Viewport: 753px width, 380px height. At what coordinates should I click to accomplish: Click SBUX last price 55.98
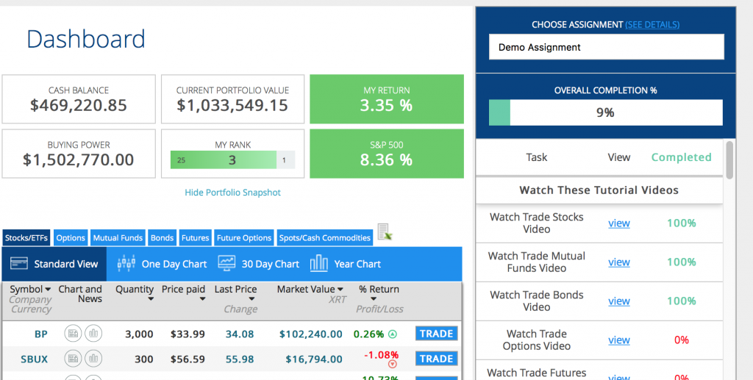pos(240,359)
